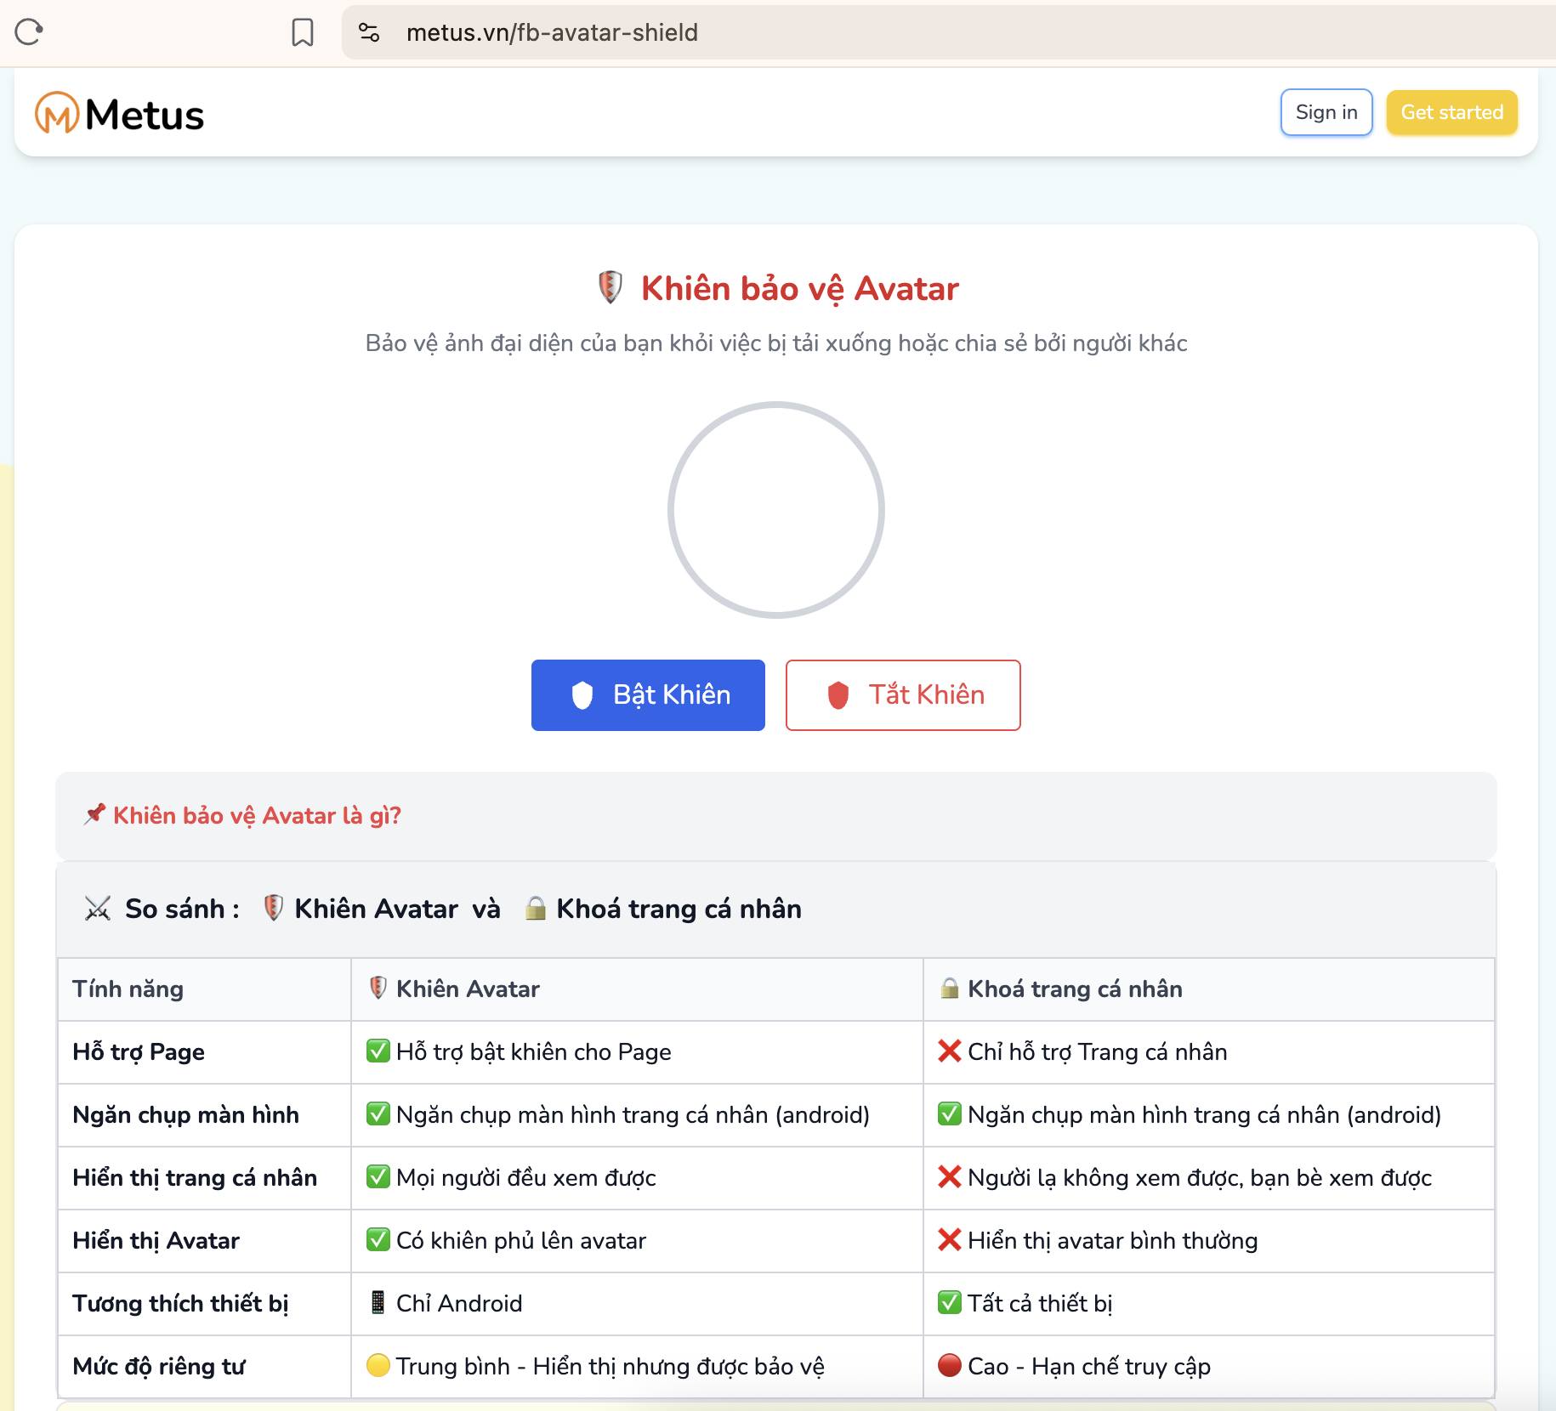Click the phone icon beside 'Chỉ Android'
The height and width of the screenshot is (1411, 1556).
click(378, 1302)
